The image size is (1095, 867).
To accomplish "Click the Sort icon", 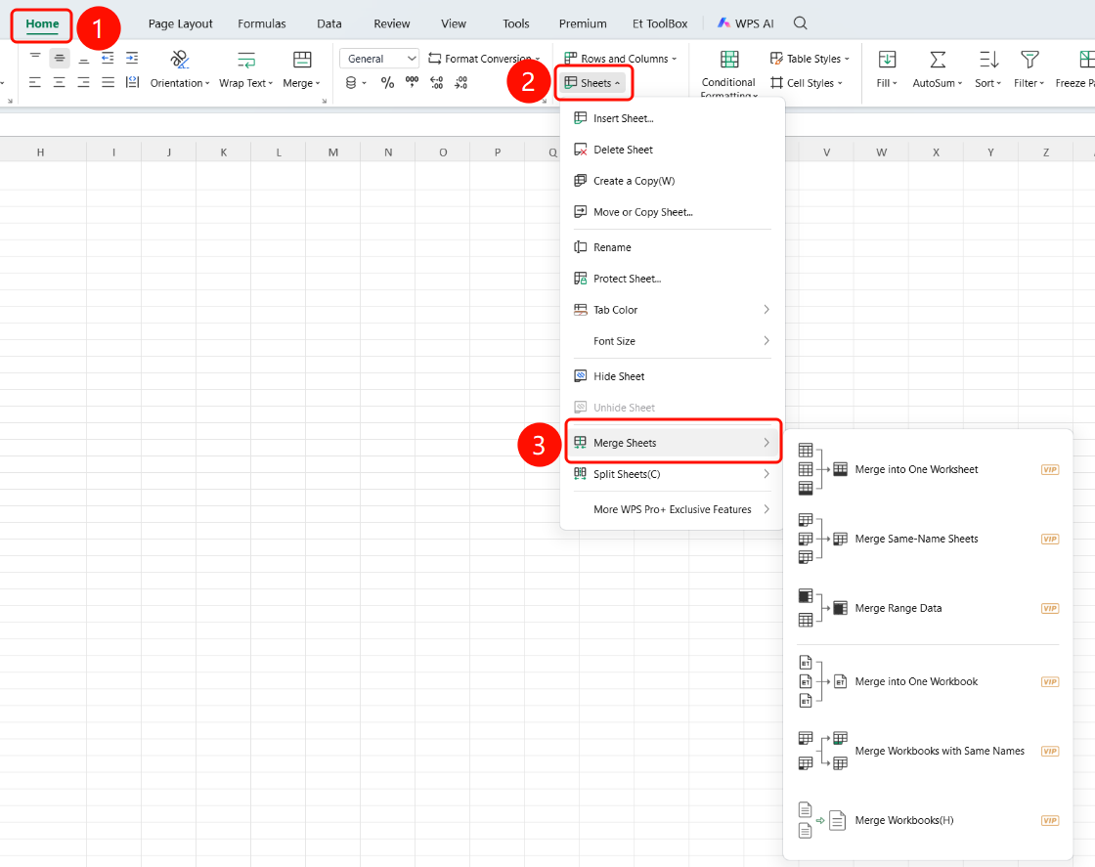I will [x=988, y=60].
